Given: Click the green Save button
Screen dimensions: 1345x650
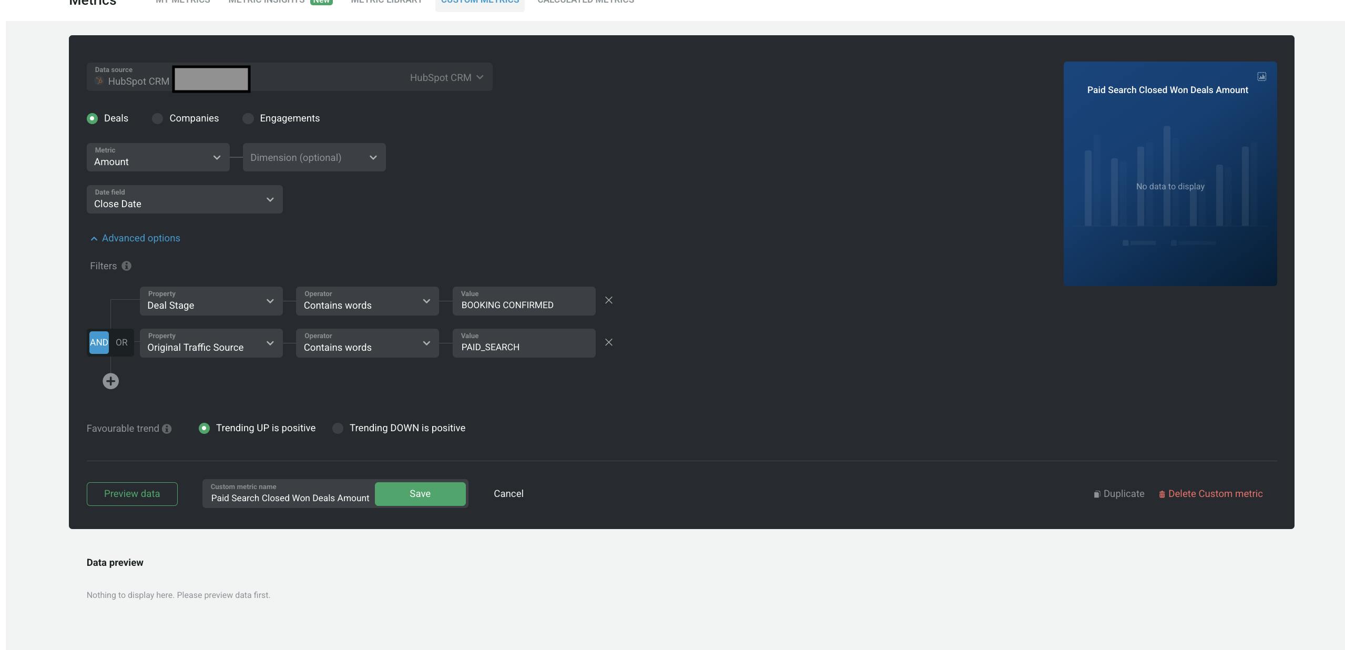Looking at the screenshot, I should point(420,494).
